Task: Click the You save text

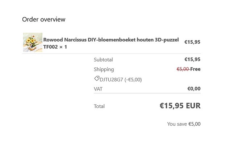Action: (177, 124)
